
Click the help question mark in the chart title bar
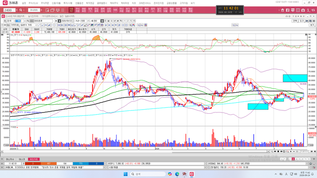click(293, 16)
